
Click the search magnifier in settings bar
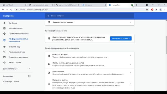[48, 16]
